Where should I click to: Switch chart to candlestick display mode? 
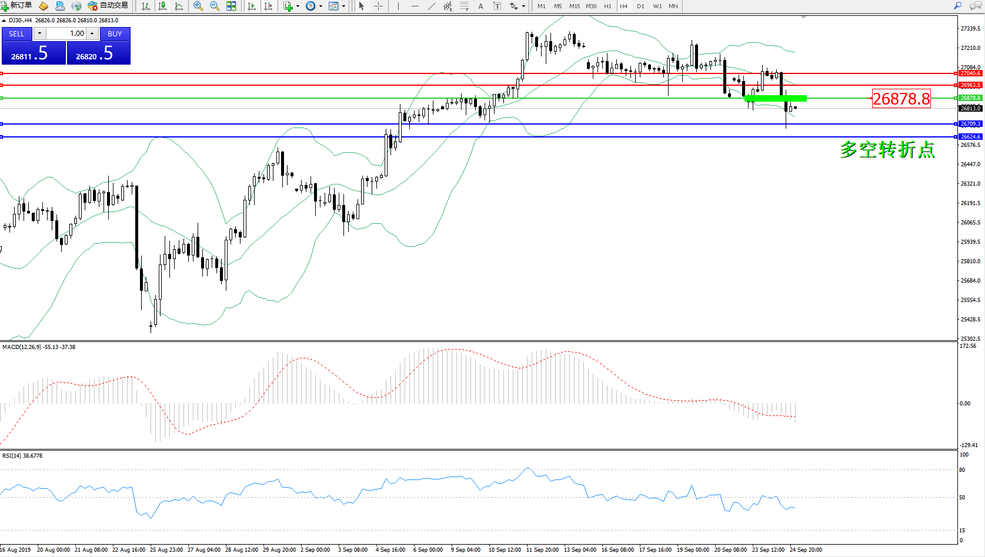(162, 6)
